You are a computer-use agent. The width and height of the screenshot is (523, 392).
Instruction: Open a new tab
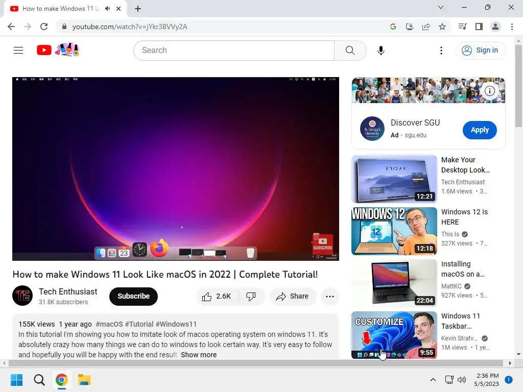pos(138,9)
